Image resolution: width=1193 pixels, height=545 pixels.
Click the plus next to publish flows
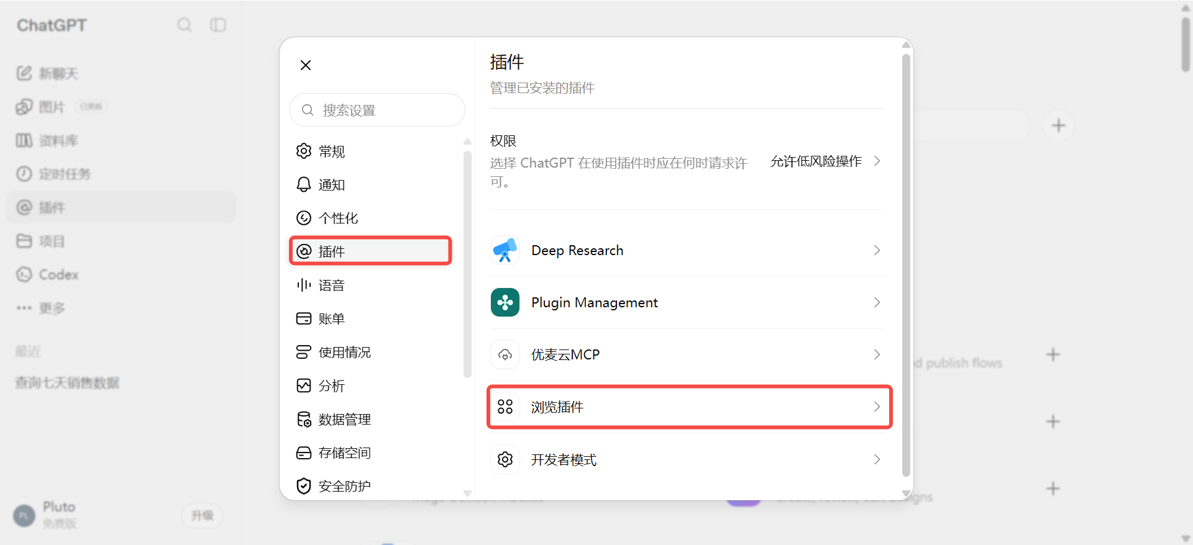(x=1053, y=354)
